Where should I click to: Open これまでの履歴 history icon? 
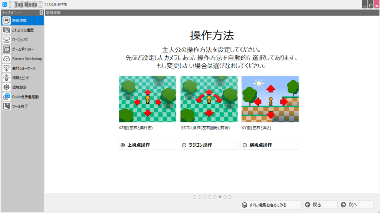pyautogui.click(x=6, y=30)
